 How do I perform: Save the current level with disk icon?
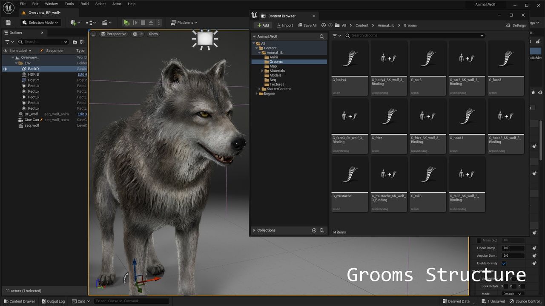tap(8, 23)
